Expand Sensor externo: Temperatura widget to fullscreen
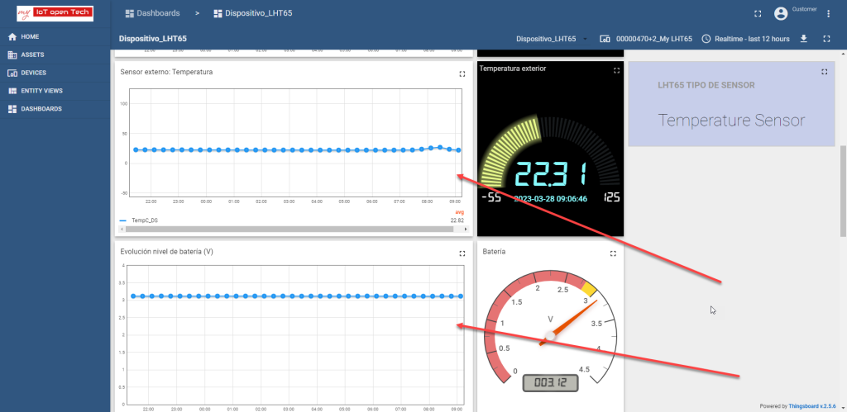The width and height of the screenshot is (847, 412). coord(462,73)
